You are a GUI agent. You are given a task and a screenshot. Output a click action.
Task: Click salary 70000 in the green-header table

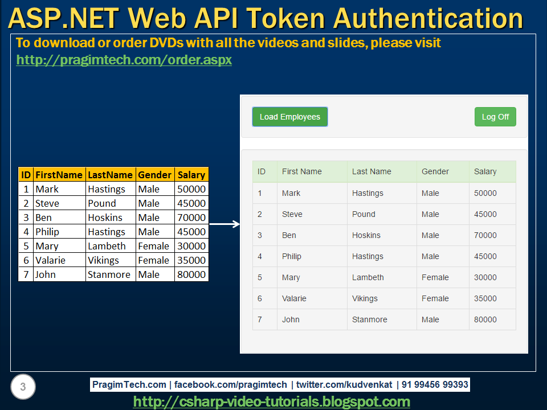(x=485, y=235)
